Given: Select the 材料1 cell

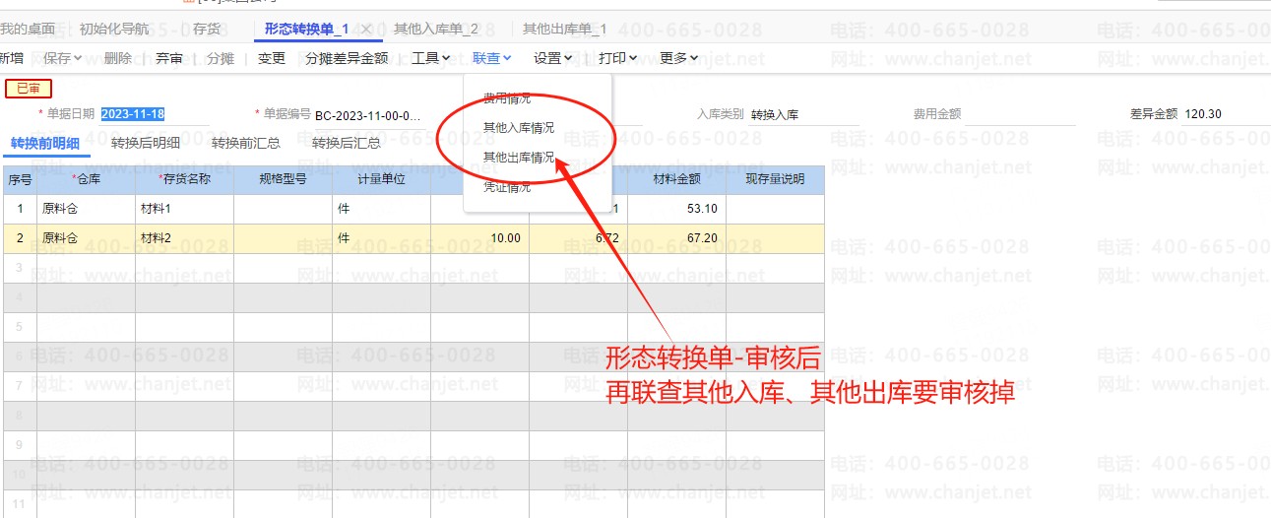Looking at the screenshot, I should coord(185,209).
